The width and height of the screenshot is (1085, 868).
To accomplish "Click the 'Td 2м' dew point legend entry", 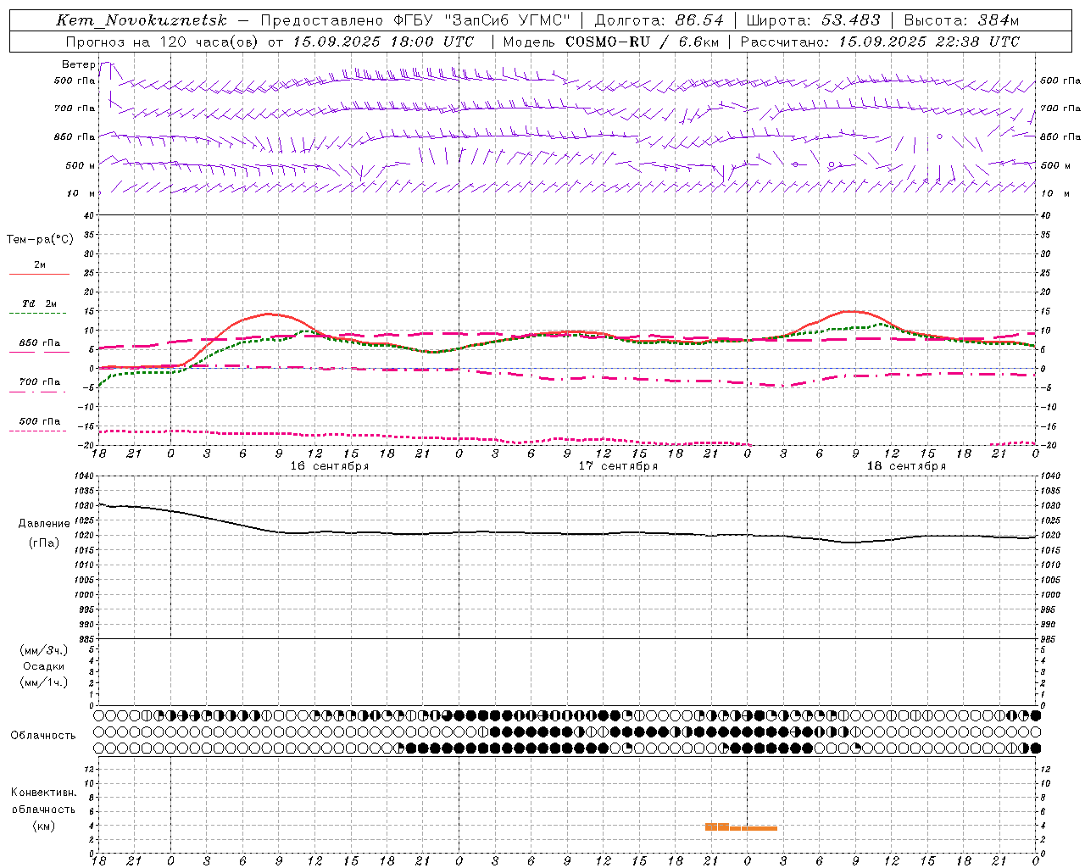I will pyautogui.click(x=39, y=303).
